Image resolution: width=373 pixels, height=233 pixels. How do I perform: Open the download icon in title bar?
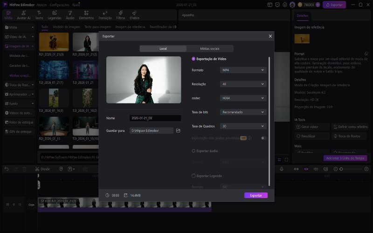pos(285,5)
